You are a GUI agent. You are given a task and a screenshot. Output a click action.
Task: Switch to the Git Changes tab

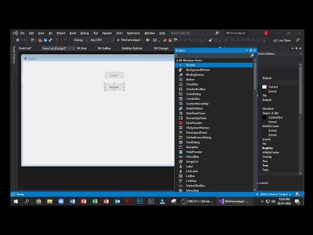click(161, 48)
